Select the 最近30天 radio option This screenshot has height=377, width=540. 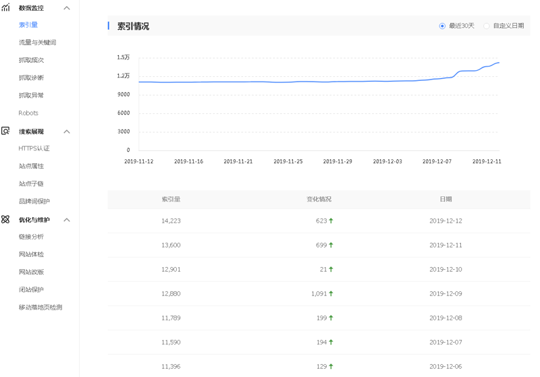click(x=442, y=26)
